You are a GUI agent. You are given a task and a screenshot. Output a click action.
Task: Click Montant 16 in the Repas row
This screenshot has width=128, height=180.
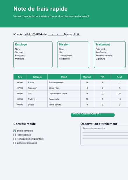pyautogui.click(x=87, y=82)
